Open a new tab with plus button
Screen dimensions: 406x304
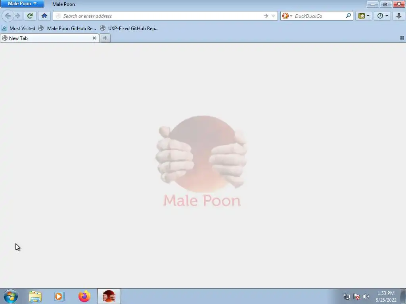pos(105,38)
